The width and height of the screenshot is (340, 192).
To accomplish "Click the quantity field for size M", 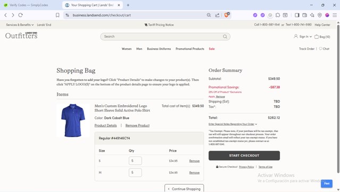I will click(135, 172).
